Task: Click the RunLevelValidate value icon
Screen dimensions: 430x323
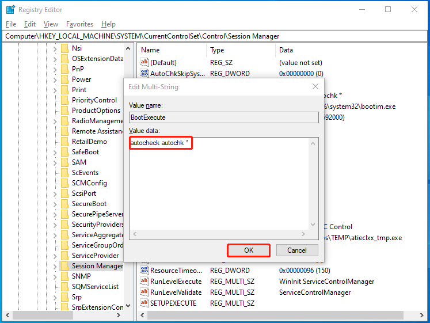Action: click(x=144, y=292)
